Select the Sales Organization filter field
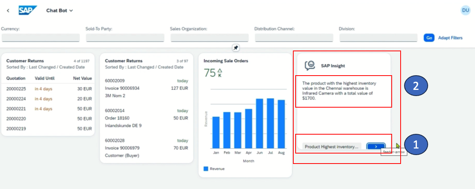This screenshot has height=189, width=475. pos(209,38)
